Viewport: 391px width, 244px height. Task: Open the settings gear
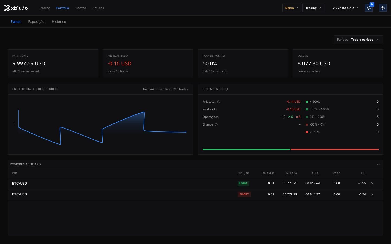click(x=383, y=8)
